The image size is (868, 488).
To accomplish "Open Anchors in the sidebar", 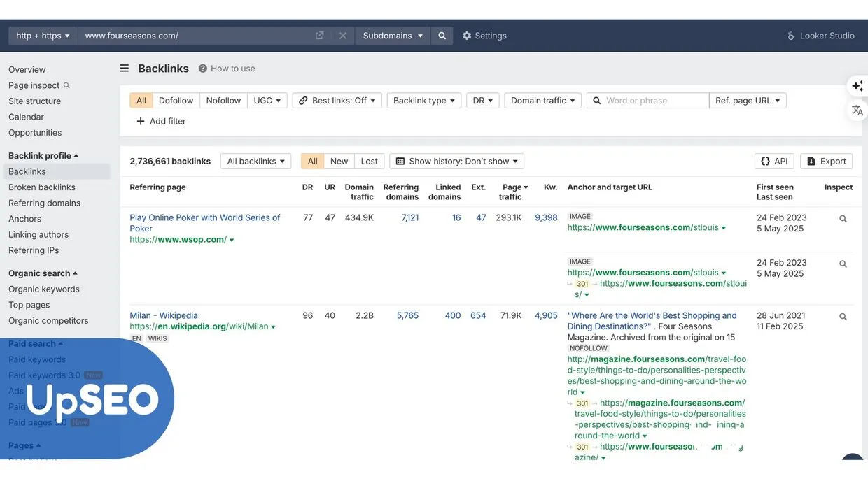I will (x=25, y=219).
